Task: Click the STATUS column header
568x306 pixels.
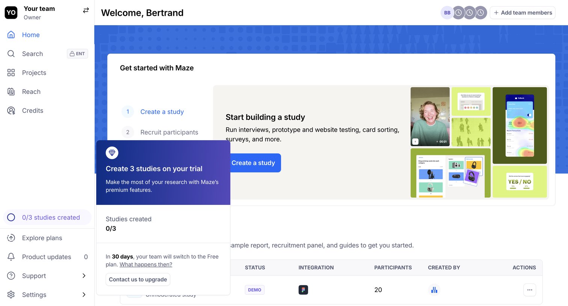Action: coord(255,268)
